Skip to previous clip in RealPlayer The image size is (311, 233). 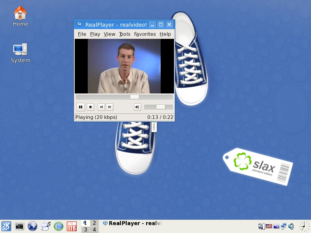pyautogui.click(x=101, y=107)
